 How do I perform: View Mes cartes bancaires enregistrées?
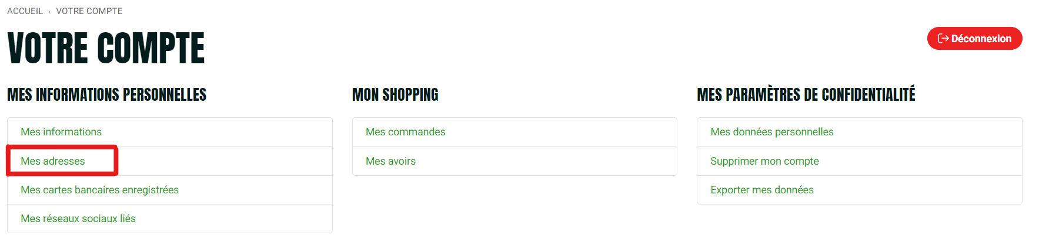pyautogui.click(x=99, y=190)
